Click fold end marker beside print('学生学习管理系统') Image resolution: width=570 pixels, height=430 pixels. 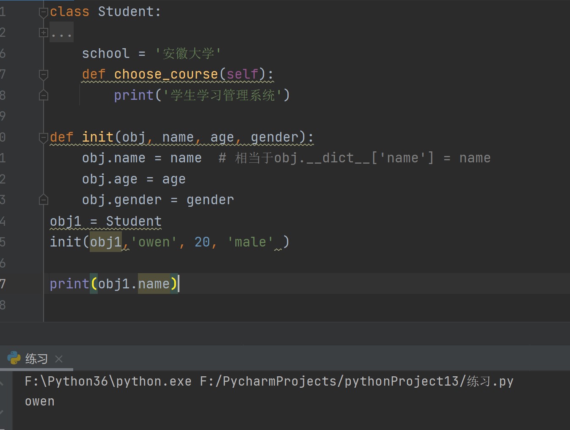tap(43, 96)
